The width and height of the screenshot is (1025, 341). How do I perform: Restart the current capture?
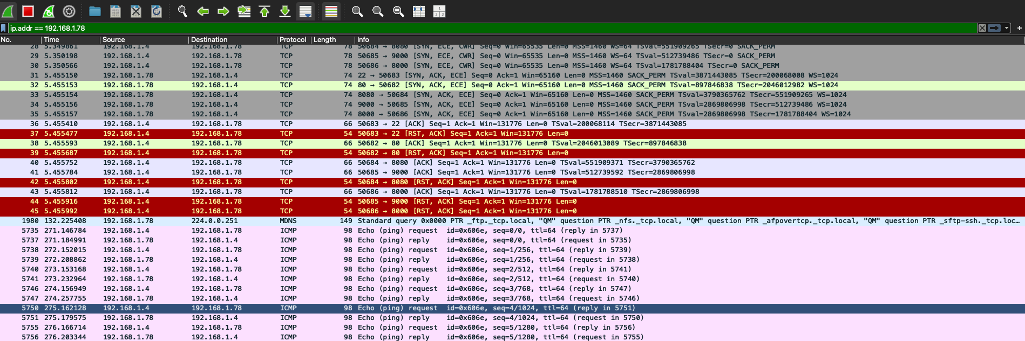click(x=49, y=11)
